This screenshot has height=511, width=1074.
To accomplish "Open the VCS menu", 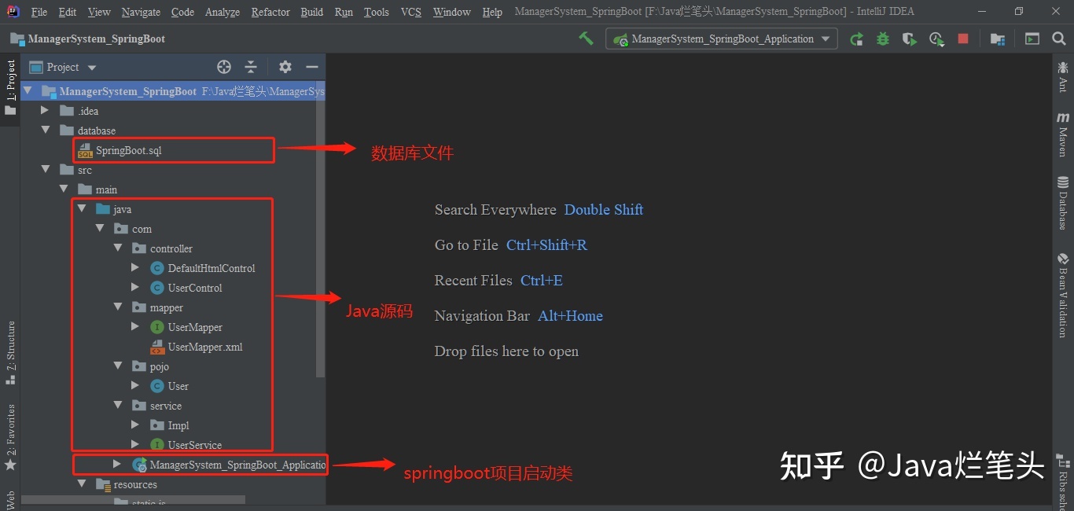I will point(410,12).
